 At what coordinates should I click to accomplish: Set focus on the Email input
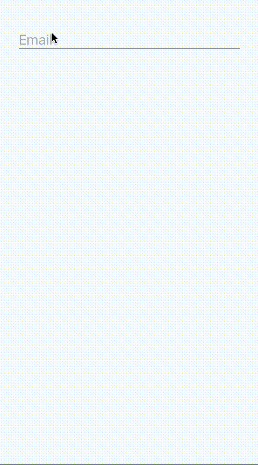pyautogui.click(x=129, y=40)
